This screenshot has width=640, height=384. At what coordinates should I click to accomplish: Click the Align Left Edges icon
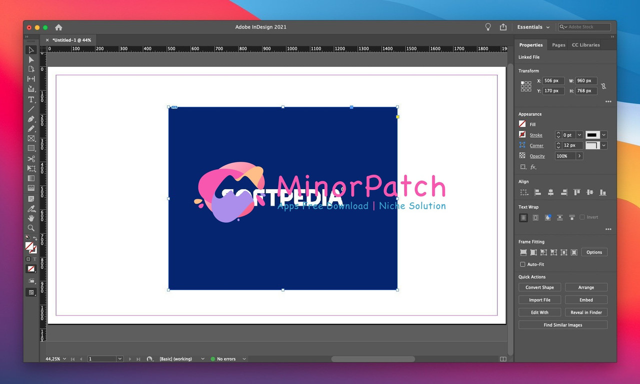coord(537,192)
